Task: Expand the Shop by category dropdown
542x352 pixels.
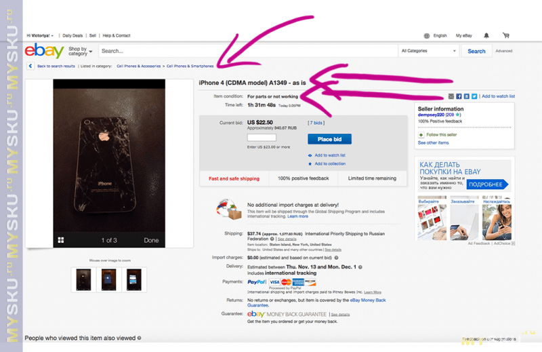Action: click(x=80, y=52)
